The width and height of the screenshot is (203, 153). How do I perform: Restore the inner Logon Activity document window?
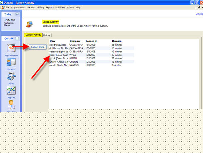[x=199, y=8]
